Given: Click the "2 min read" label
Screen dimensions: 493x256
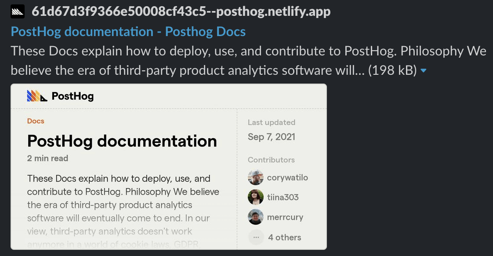Looking at the screenshot, I should point(47,158).
